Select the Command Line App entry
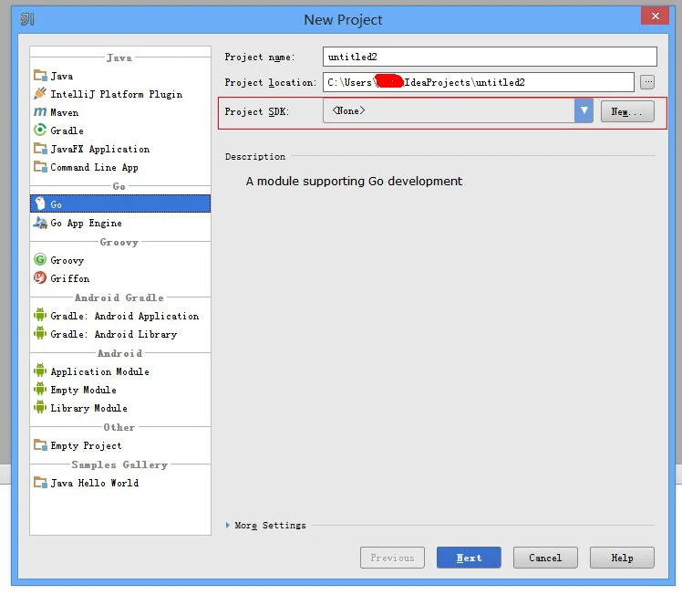The width and height of the screenshot is (682, 595). [95, 168]
